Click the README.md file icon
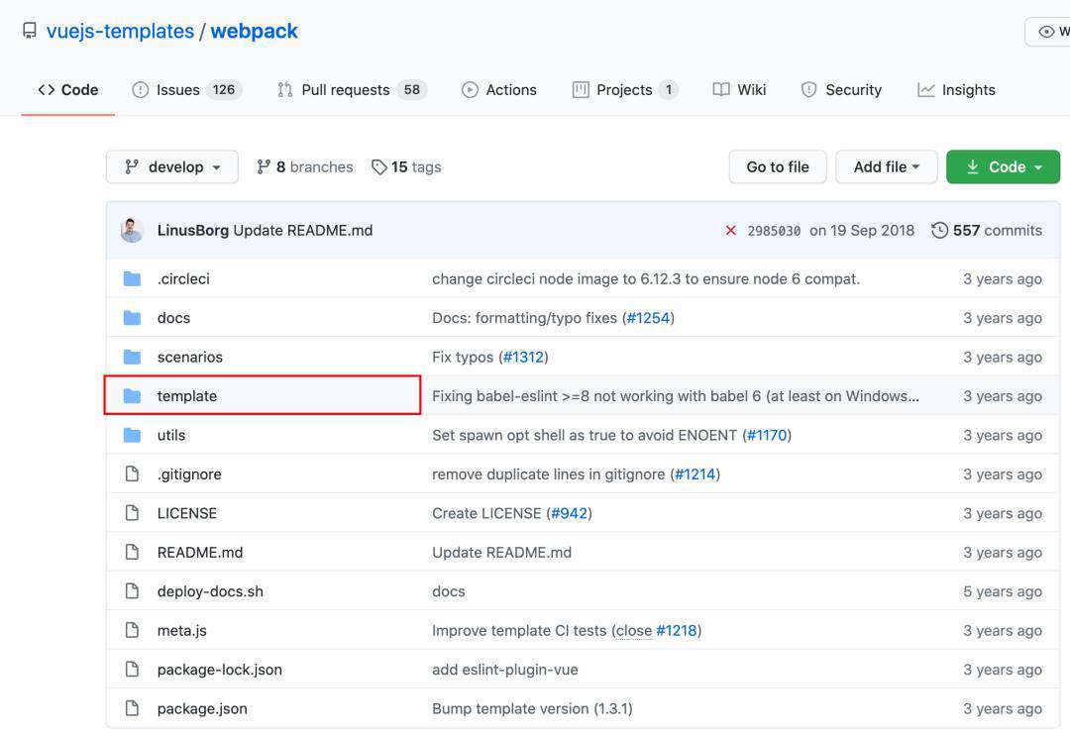The width and height of the screenshot is (1070, 736). pyautogui.click(x=132, y=552)
